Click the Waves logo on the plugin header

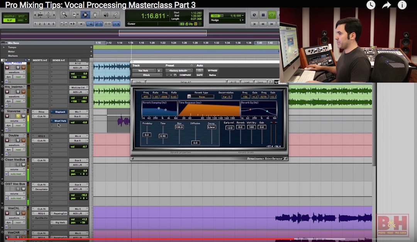click(276, 82)
